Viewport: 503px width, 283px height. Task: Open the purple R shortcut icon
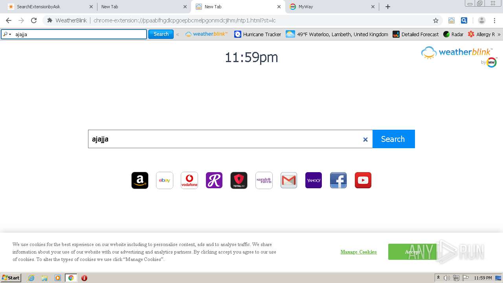click(x=214, y=180)
